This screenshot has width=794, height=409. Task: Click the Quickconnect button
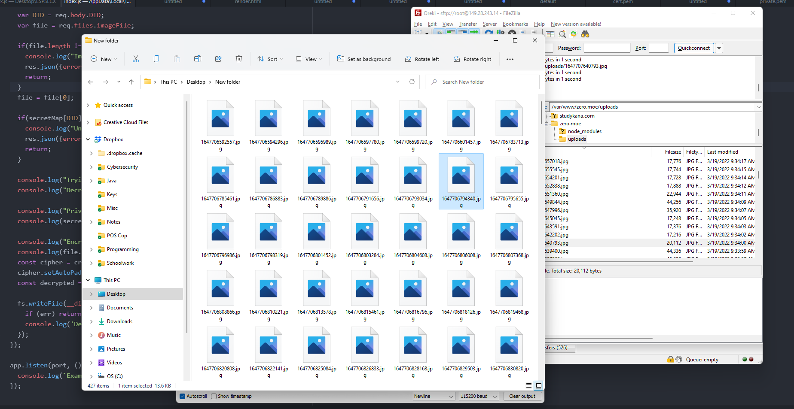tap(694, 48)
